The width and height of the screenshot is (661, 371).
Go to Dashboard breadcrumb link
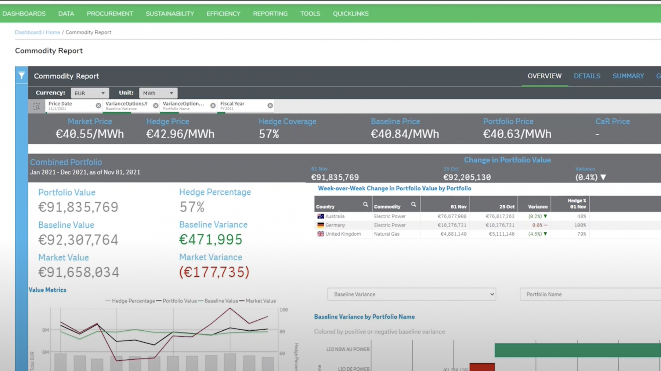click(x=28, y=32)
